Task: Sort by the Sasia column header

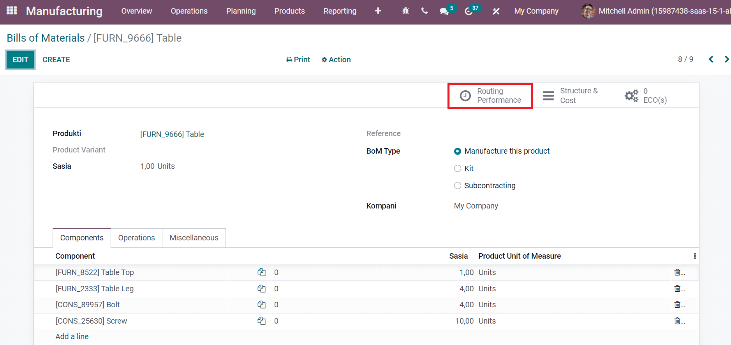Action: (x=458, y=256)
